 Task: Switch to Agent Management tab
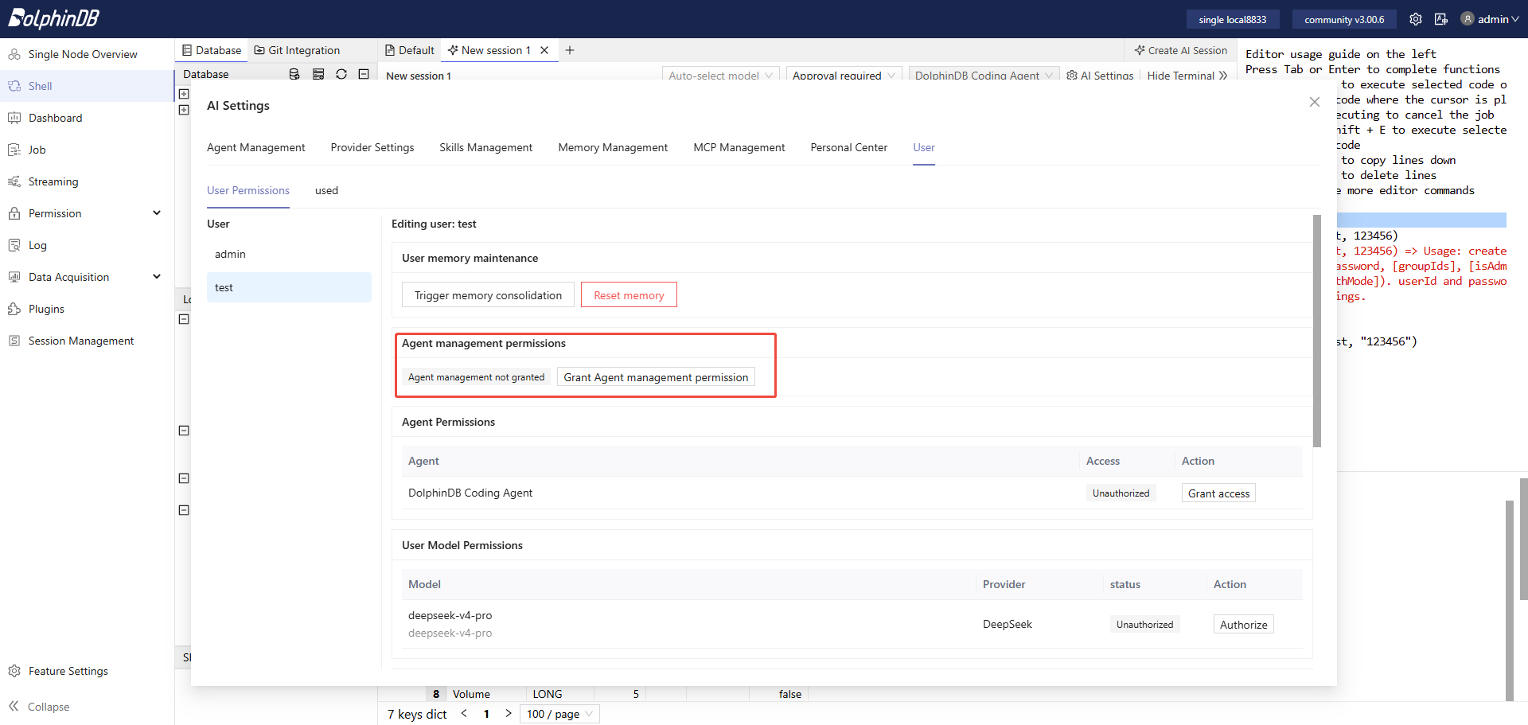pos(255,147)
